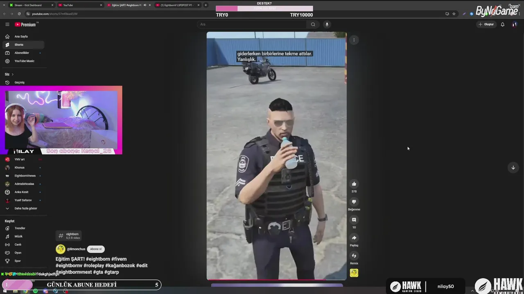Open the Anka Kesit subscription channel
The height and width of the screenshot is (294, 524).
tap(23, 192)
